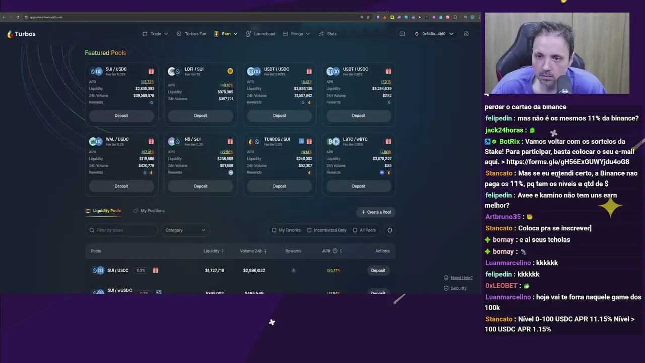Click the Create a Pool button

[376, 212]
